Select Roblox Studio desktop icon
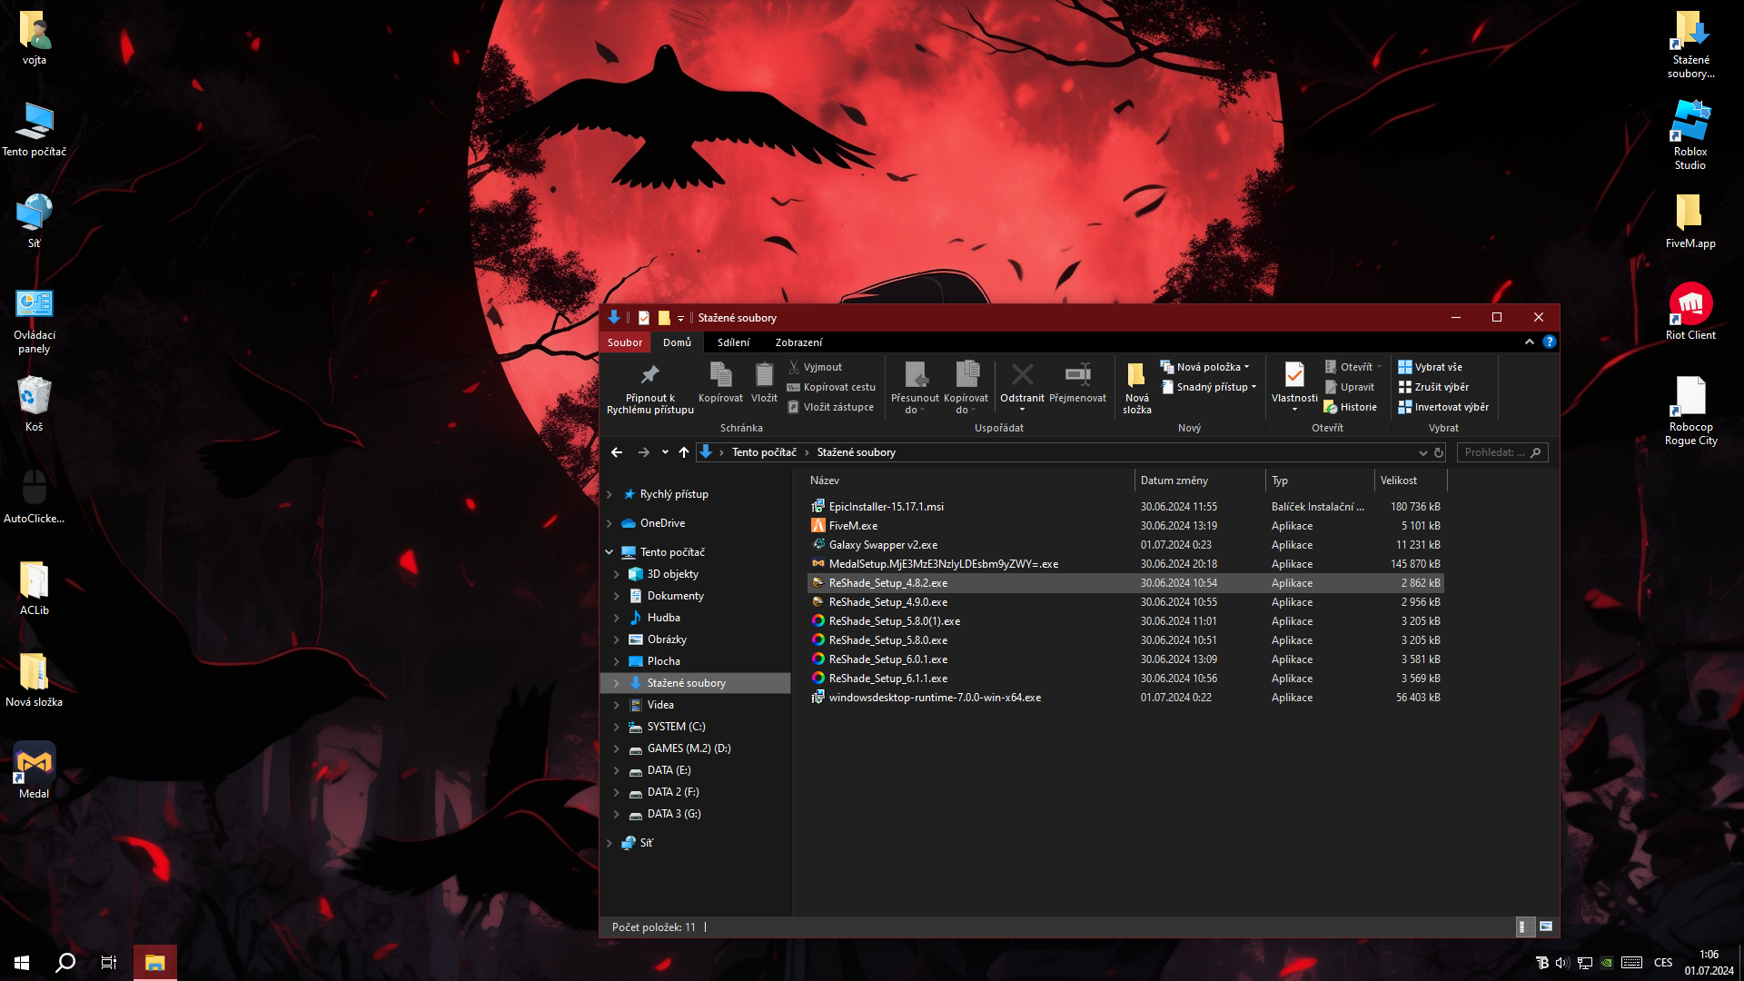 (x=1690, y=134)
